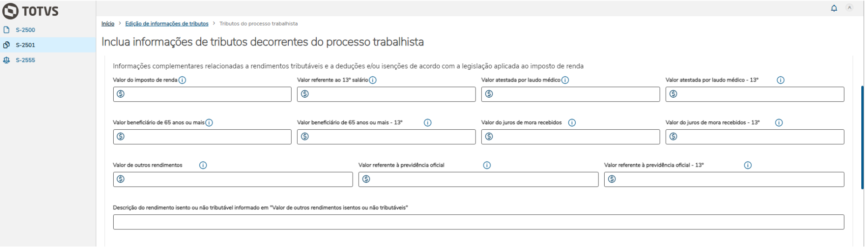865x247 pixels.
Task: Click the TOTVS logo
Action: point(30,11)
